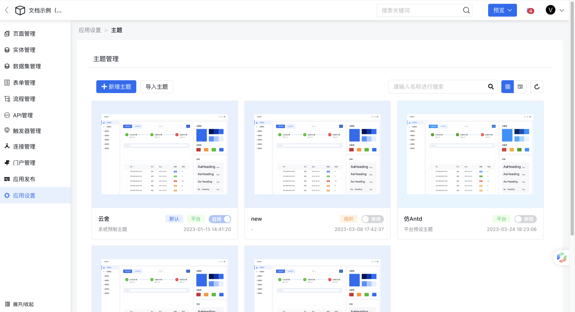This screenshot has width=575, height=312.
Task: Open the floating assistant cube icon
Action: [561, 257]
